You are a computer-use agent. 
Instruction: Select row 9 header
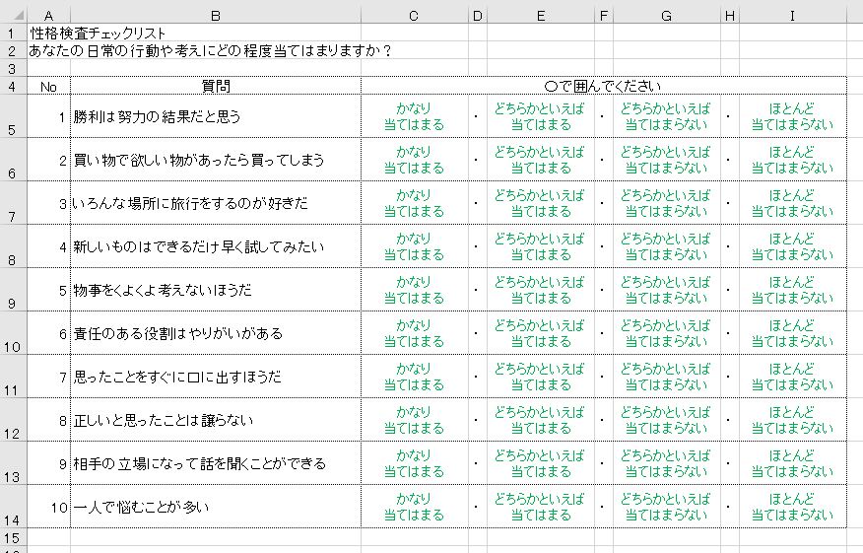point(13,290)
